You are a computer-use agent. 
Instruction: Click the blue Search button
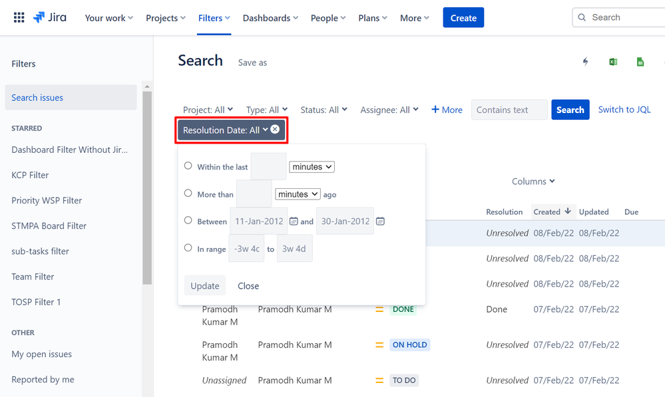point(570,110)
